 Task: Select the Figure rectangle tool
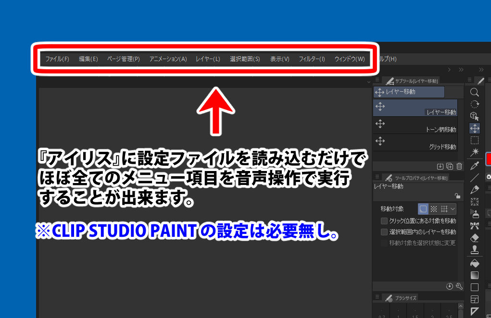pos(474,287)
